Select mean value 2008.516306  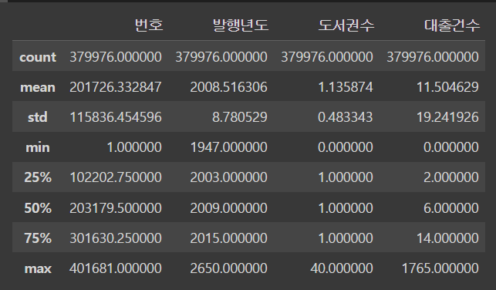tap(228, 87)
